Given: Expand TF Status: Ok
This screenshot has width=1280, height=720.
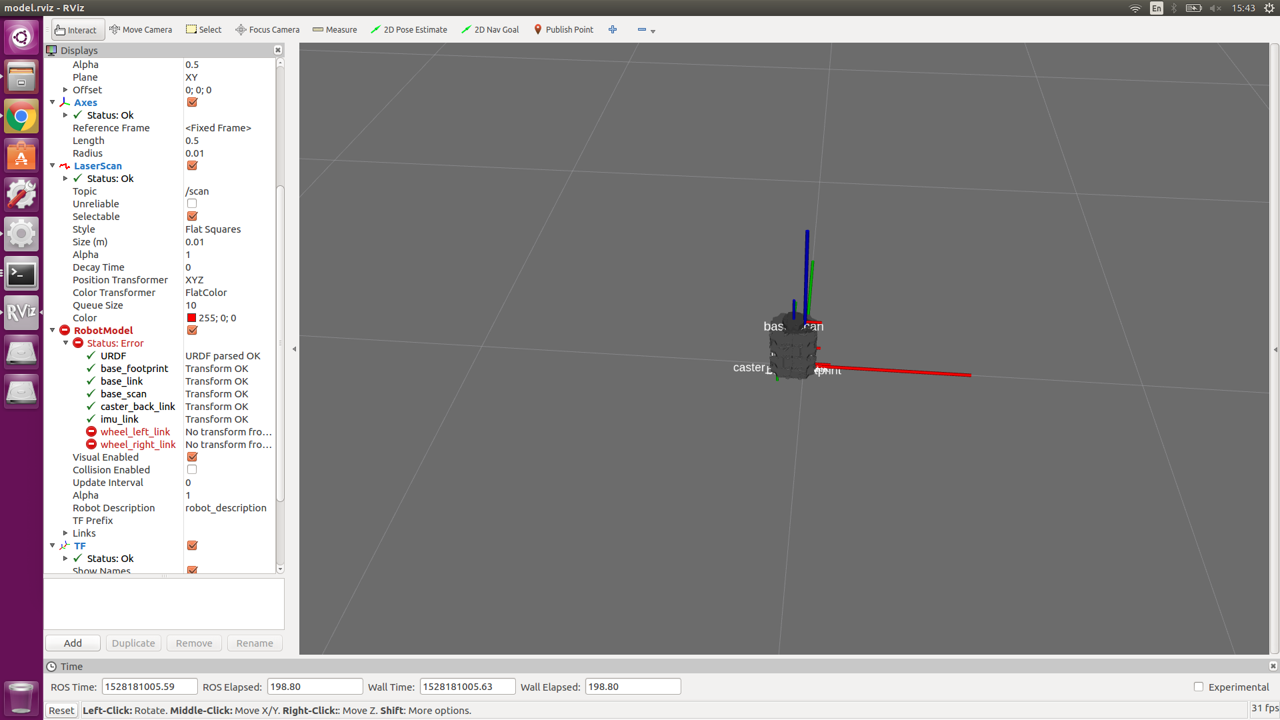Looking at the screenshot, I should [x=65, y=559].
